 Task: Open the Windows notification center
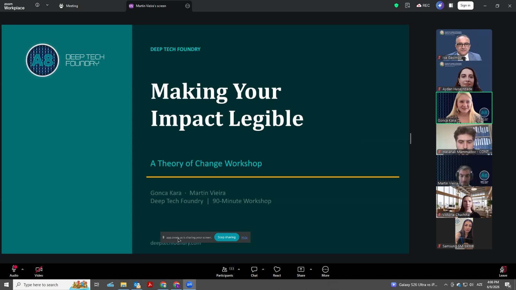pos(508,285)
